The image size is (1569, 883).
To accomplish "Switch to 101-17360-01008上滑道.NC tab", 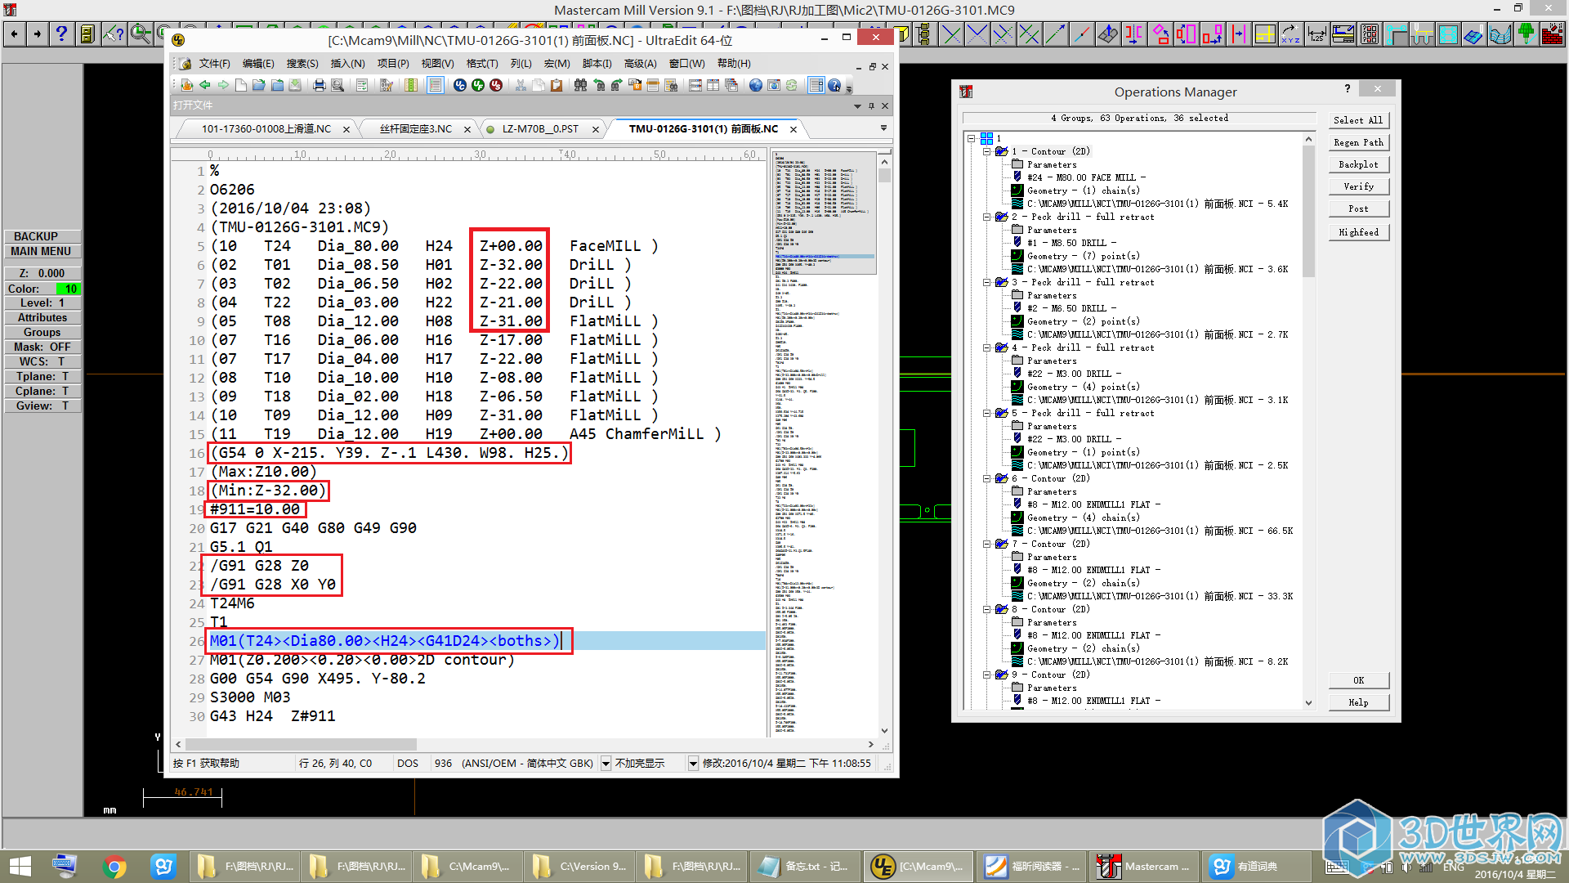I will [266, 129].
